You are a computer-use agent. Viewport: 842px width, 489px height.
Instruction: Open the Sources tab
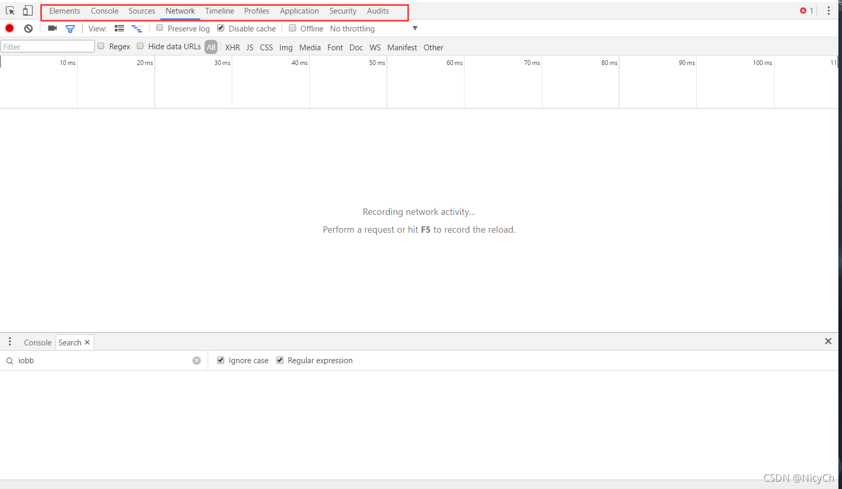point(142,11)
